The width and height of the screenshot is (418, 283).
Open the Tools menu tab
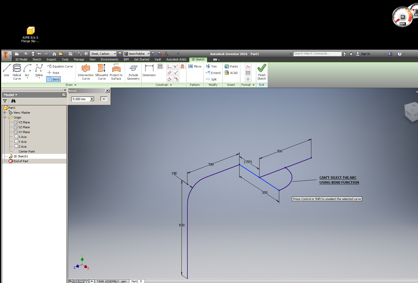(65, 59)
